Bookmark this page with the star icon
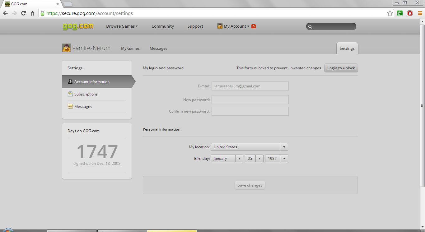 [x=390, y=13]
